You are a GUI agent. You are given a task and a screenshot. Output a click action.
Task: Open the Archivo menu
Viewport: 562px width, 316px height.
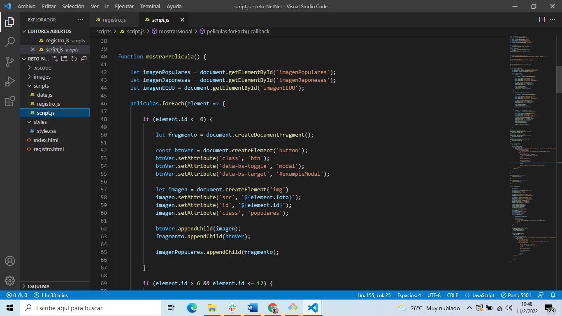(x=26, y=7)
